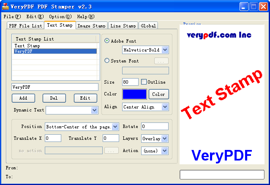Open the Edit menu
270x185 pixels.
click(x=35, y=17)
